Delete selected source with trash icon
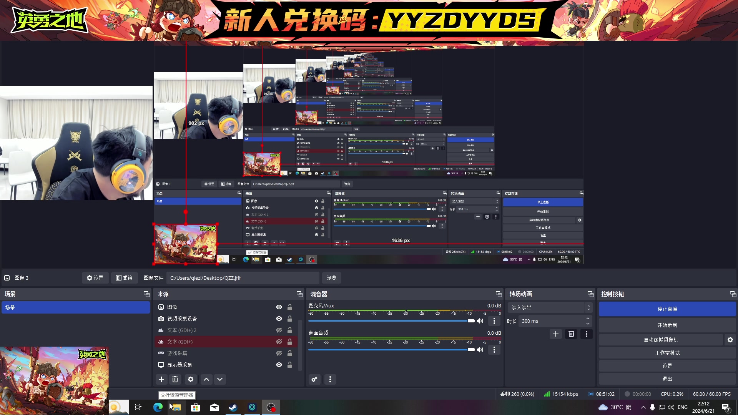738x415 pixels. pos(175,379)
